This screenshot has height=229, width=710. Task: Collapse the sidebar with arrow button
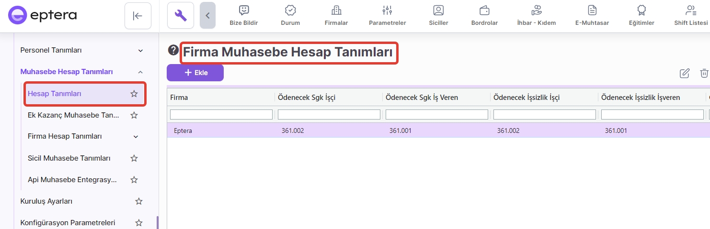137,16
